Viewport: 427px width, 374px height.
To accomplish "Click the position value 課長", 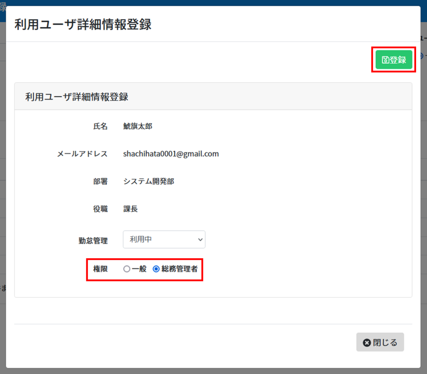I will [x=131, y=209].
